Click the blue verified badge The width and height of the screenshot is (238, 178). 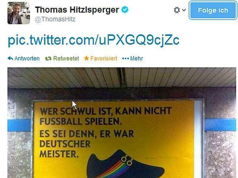coord(125,10)
